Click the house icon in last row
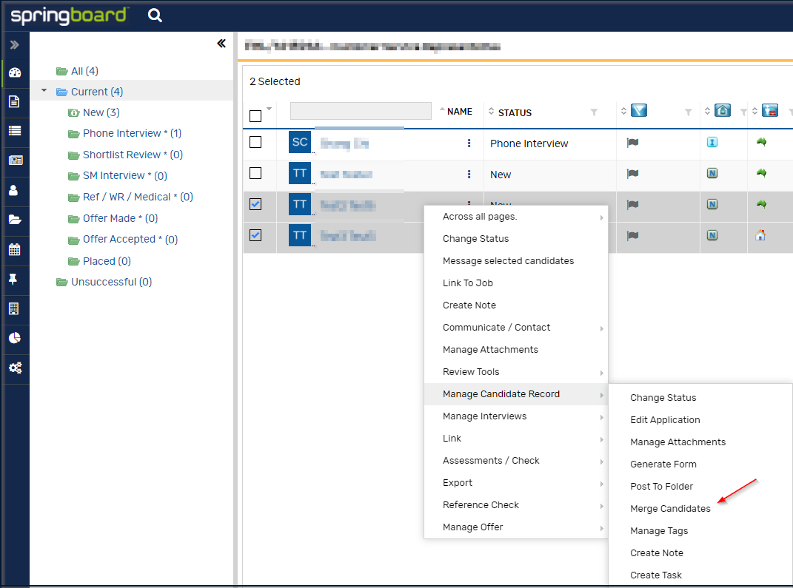The width and height of the screenshot is (793, 588). pyautogui.click(x=760, y=235)
